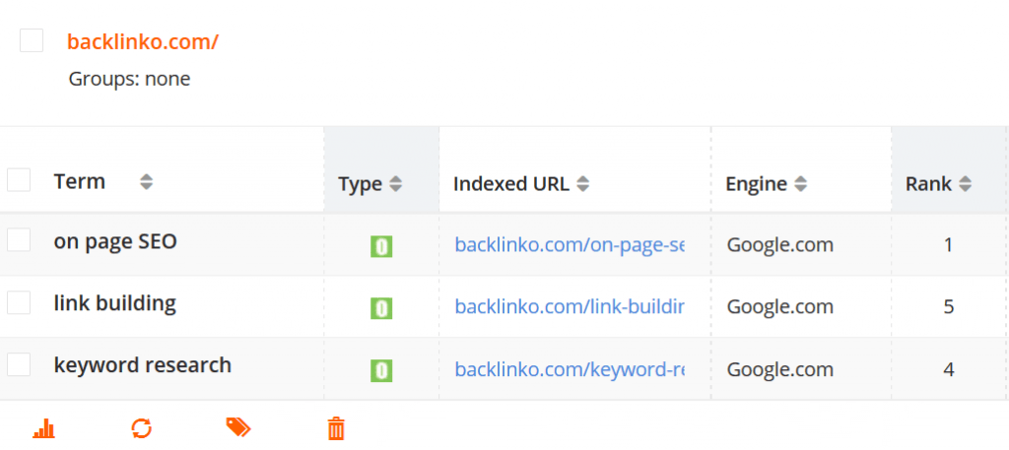Click the orange tag icon

238,426
